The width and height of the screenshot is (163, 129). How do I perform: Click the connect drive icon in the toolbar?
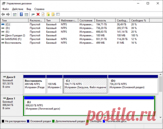tap(33, 15)
